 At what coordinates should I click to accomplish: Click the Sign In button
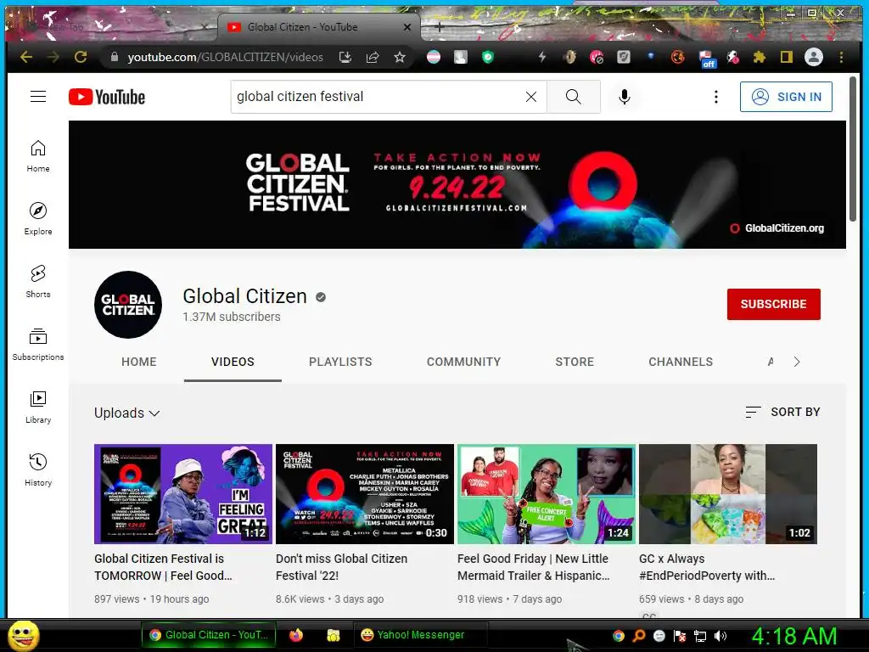pos(786,97)
